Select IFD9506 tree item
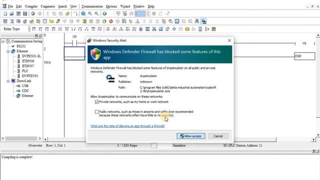 tap(28, 61)
